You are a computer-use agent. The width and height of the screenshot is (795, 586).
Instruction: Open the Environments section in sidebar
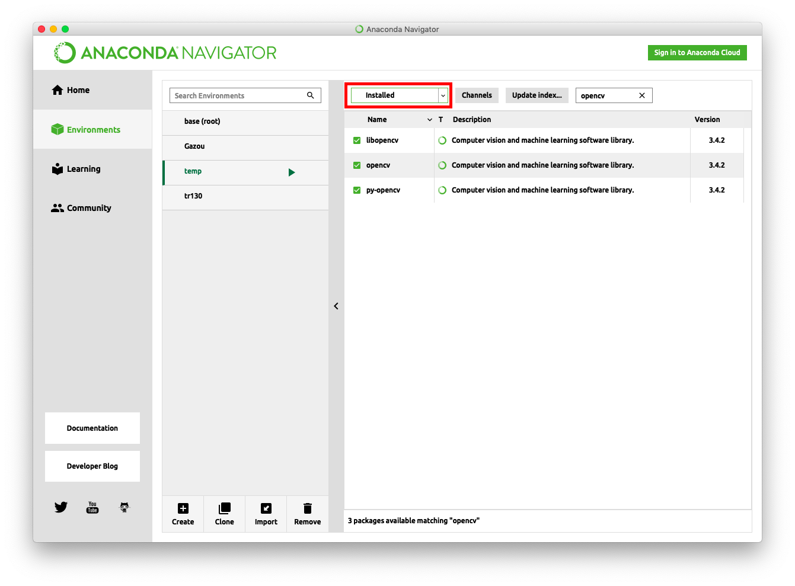click(x=92, y=129)
